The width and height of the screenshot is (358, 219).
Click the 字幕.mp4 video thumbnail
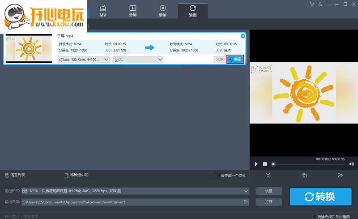pos(29,48)
